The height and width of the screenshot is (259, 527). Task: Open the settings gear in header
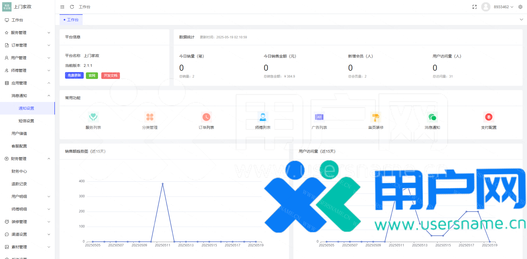point(520,7)
